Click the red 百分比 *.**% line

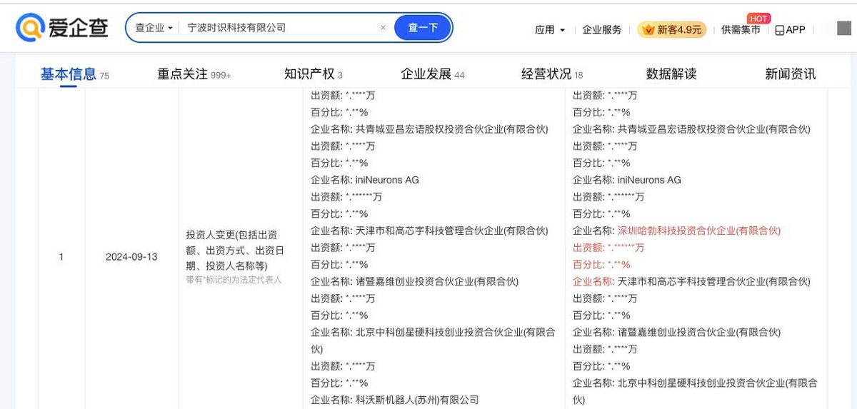point(601,265)
